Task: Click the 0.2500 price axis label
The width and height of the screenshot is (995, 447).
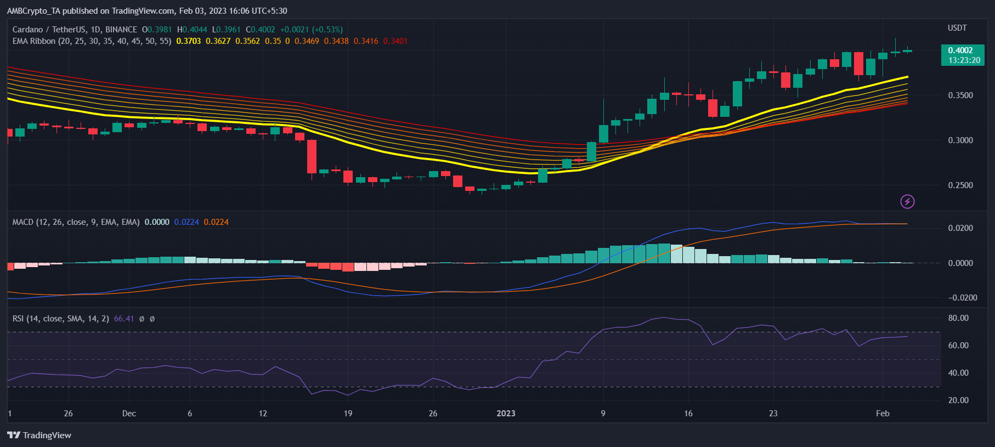Action: point(960,185)
